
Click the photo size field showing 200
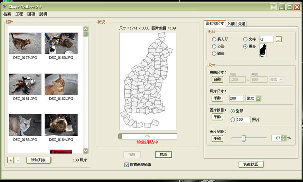pos(236,98)
